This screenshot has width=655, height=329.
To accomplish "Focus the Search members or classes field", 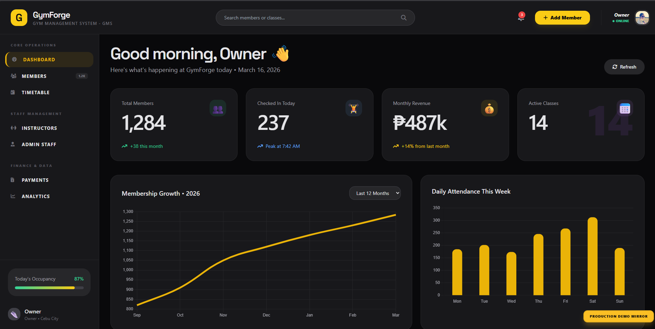I will [315, 18].
